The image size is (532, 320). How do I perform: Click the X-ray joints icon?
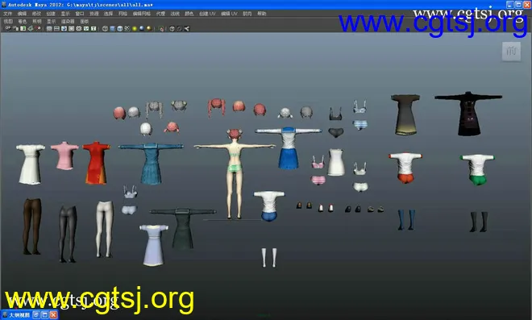click(x=187, y=28)
